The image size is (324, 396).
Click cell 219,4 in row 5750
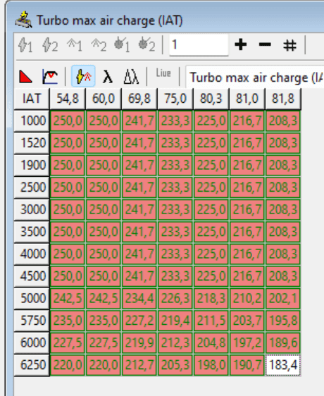[175, 321]
